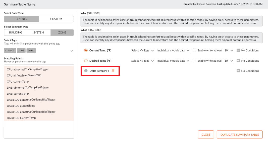Select the Desired Temp radio button
Viewport: 268px width, 143px height.
tap(86, 61)
